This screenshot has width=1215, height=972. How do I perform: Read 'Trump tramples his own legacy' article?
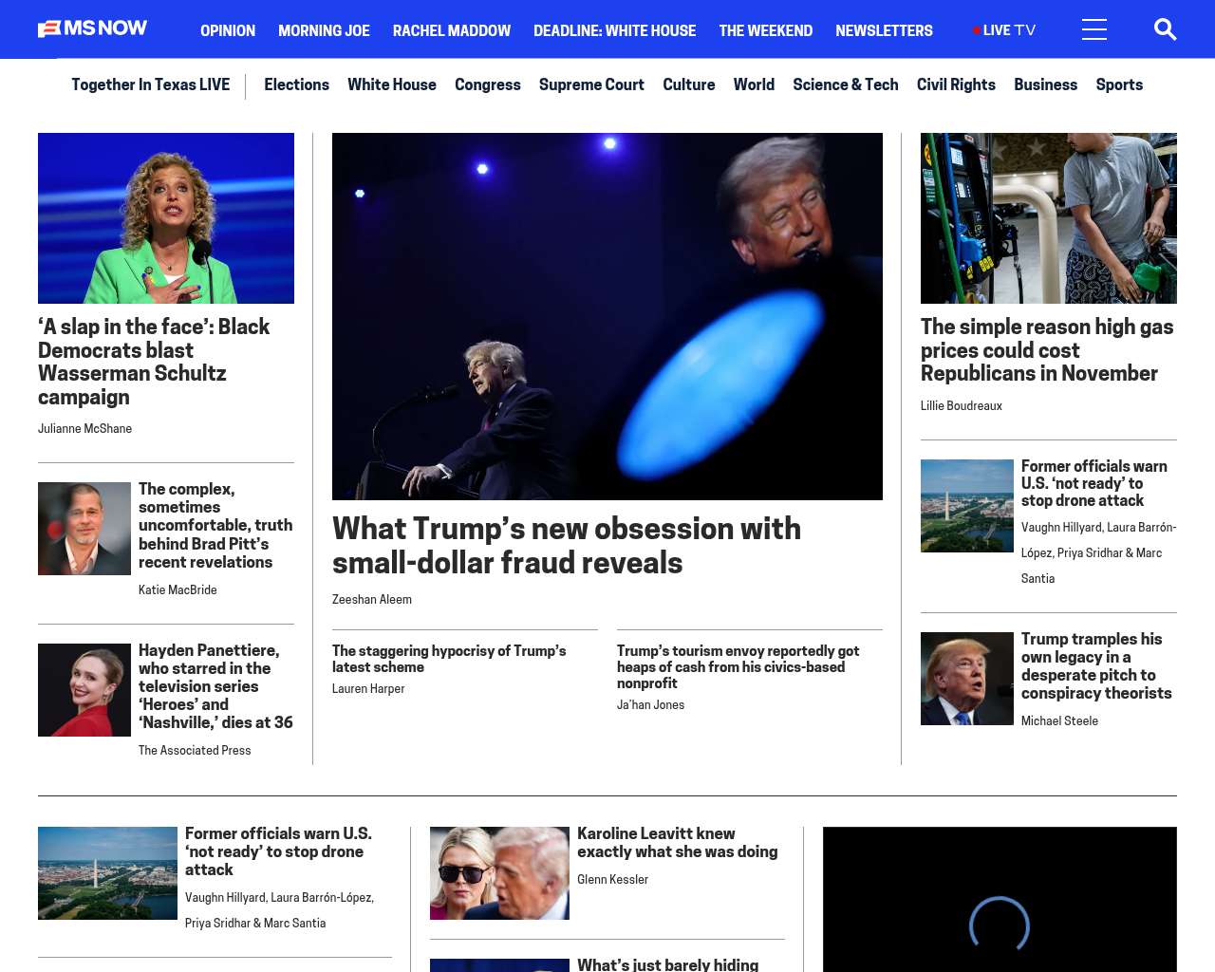pos(1096,666)
